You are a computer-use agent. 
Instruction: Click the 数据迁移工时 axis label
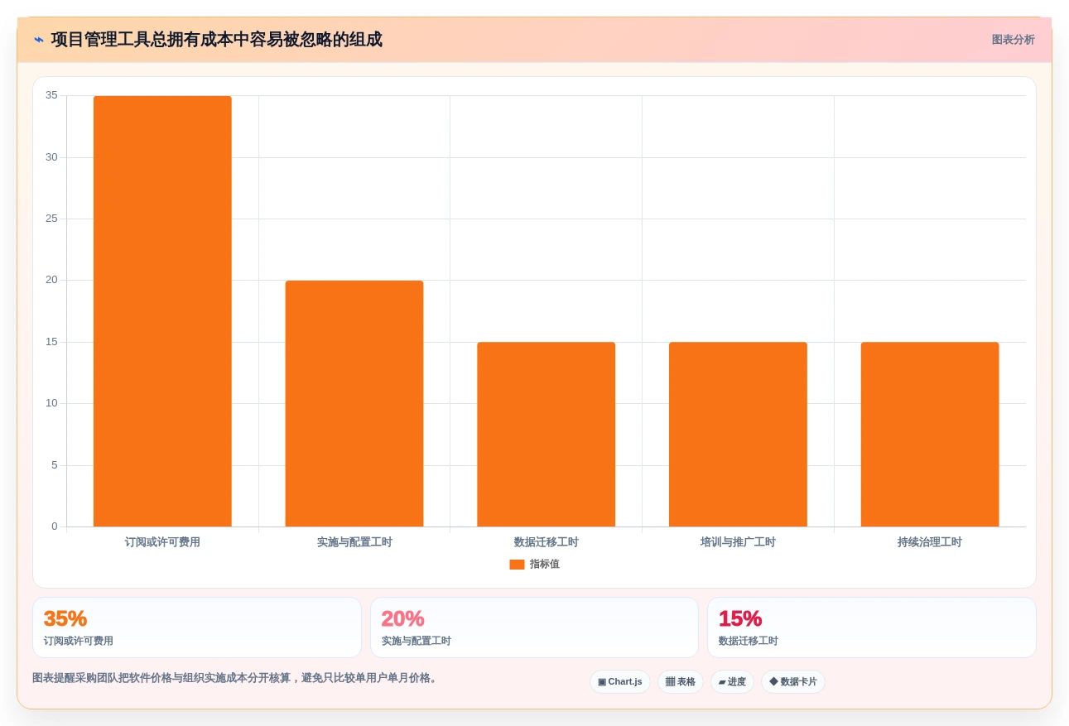(546, 542)
